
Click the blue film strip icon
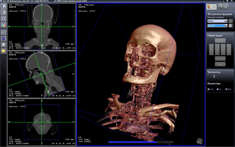(x=4, y=39)
